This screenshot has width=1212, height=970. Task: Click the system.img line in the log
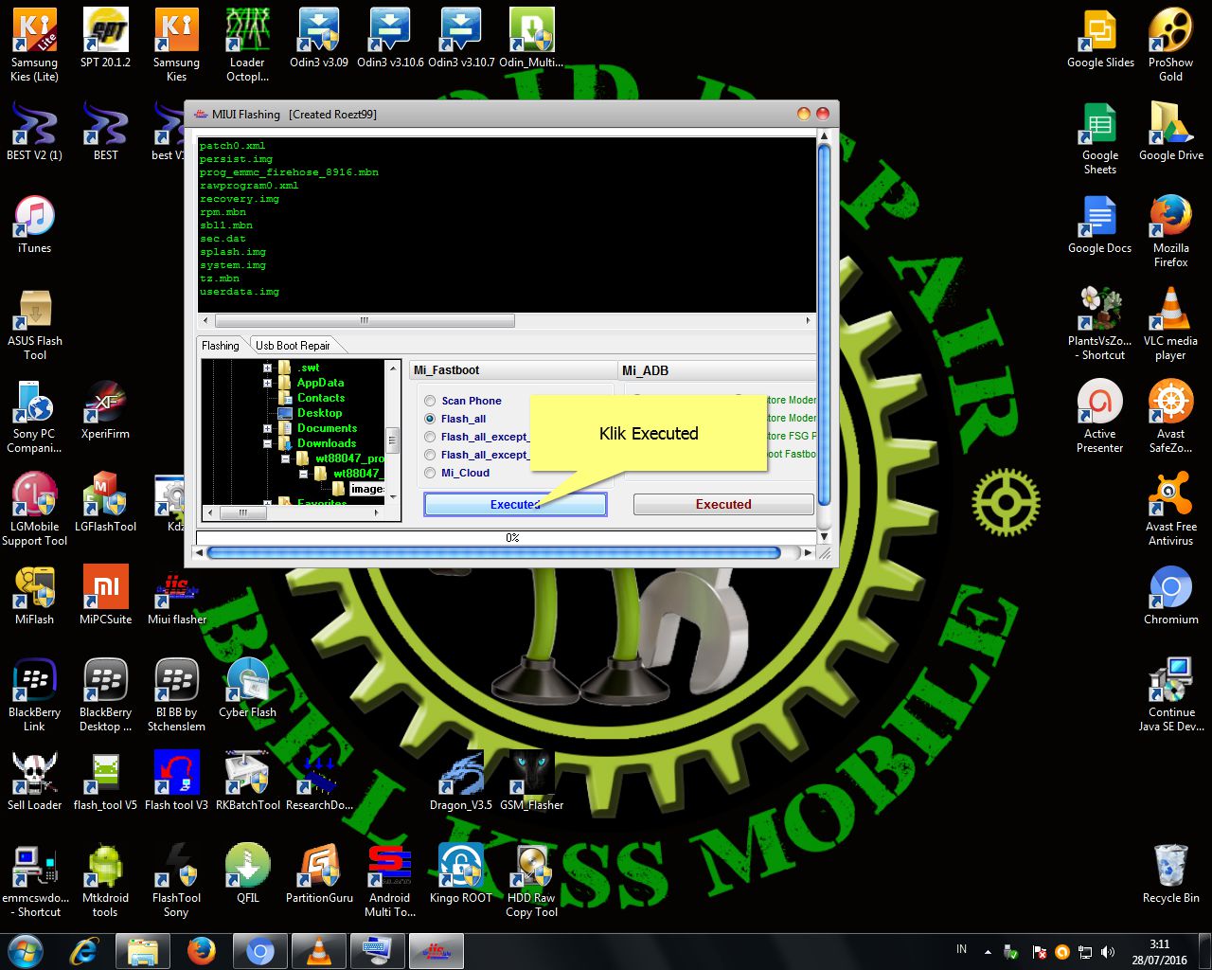point(233,265)
